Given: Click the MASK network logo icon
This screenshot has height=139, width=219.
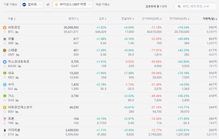Looking at the screenshot, I should (5, 62).
